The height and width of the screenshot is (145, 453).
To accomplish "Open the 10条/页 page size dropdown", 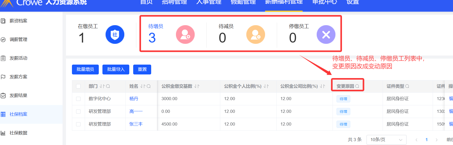I will coord(386,140).
